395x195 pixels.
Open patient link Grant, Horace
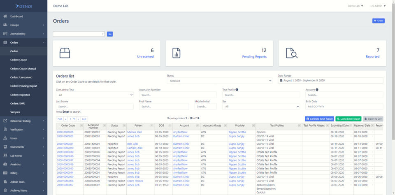(x=135, y=181)
